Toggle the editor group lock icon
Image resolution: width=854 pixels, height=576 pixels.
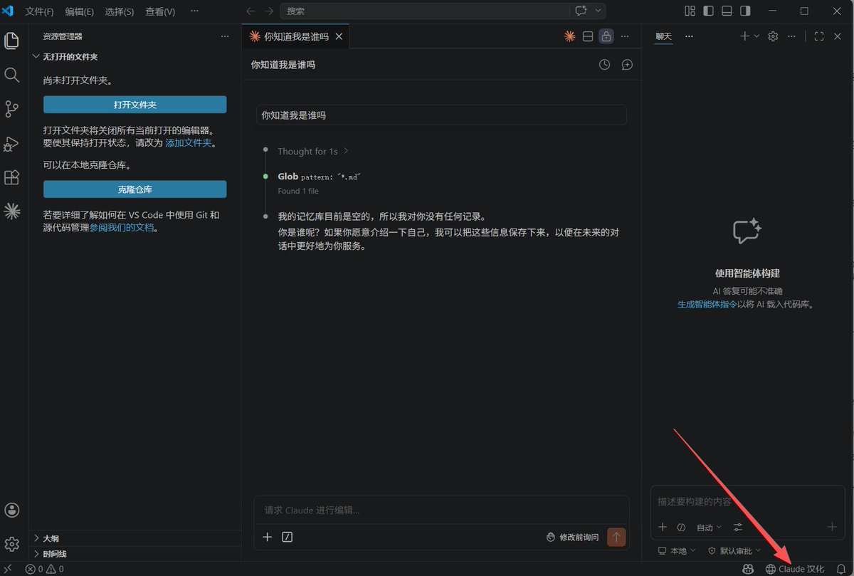click(606, 36)
